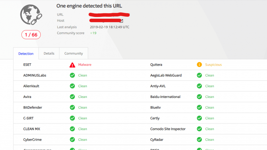Click the +19 community score value
Image resolution: width=267 pixels, height=150 pixels.
(x=93, y=33)
